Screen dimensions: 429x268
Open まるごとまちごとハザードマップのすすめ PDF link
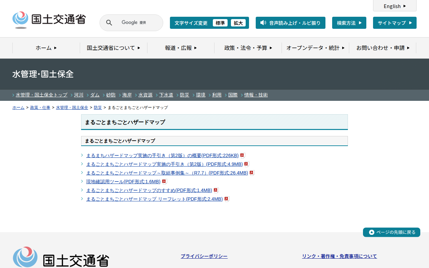point(149,190)
